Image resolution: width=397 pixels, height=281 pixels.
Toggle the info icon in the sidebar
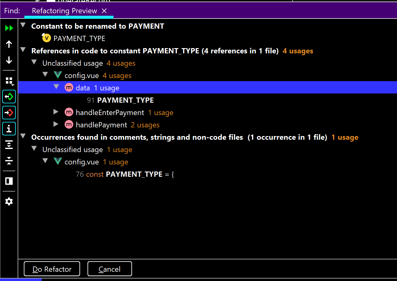click(x=9, y=129)
